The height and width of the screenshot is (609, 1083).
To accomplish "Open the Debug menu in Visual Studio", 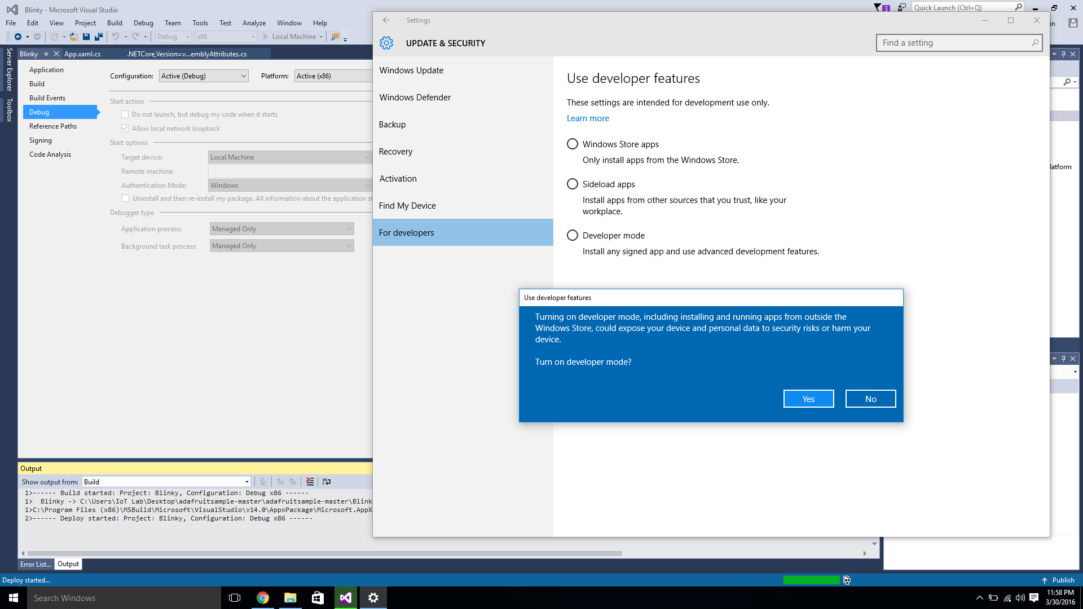I will coord(143,23).
